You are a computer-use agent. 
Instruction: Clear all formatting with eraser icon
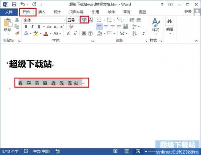pyautogui.click(x=71, y=26)
